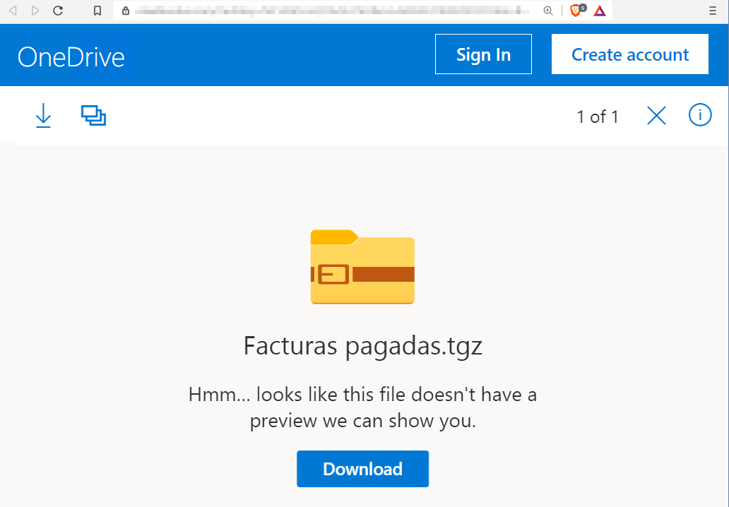Show file details with info icon
Screen dimensions: 729x507
(700, 115)
